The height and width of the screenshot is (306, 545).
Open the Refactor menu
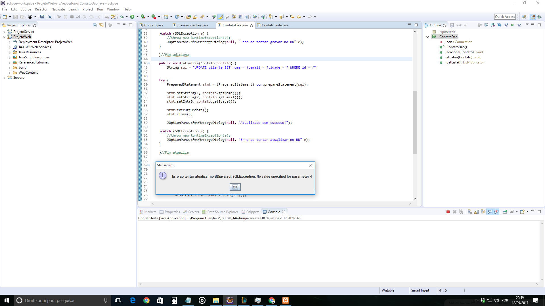point(41,9)
